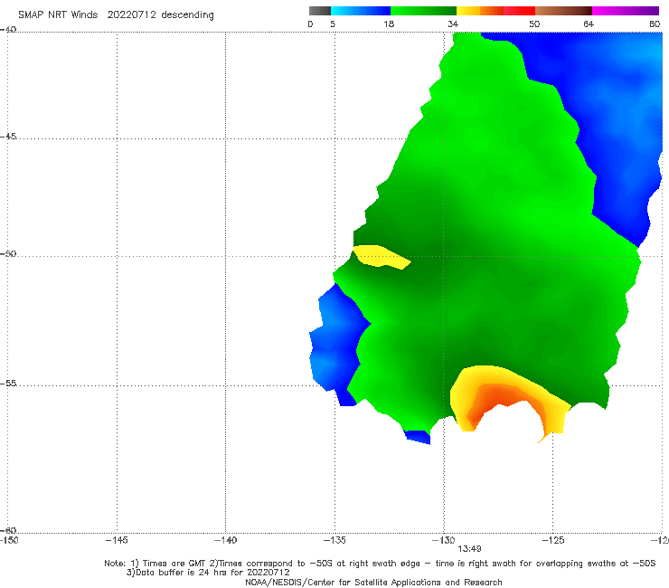The width and height of the screenshot is (669, 588).
Task: Click the longitude label '-125'
Action: (553, 540)
